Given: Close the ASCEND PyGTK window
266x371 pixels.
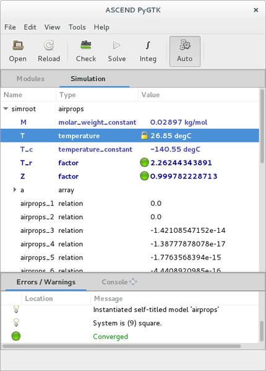Looking at the screenshot, I should tap(255, 10).
